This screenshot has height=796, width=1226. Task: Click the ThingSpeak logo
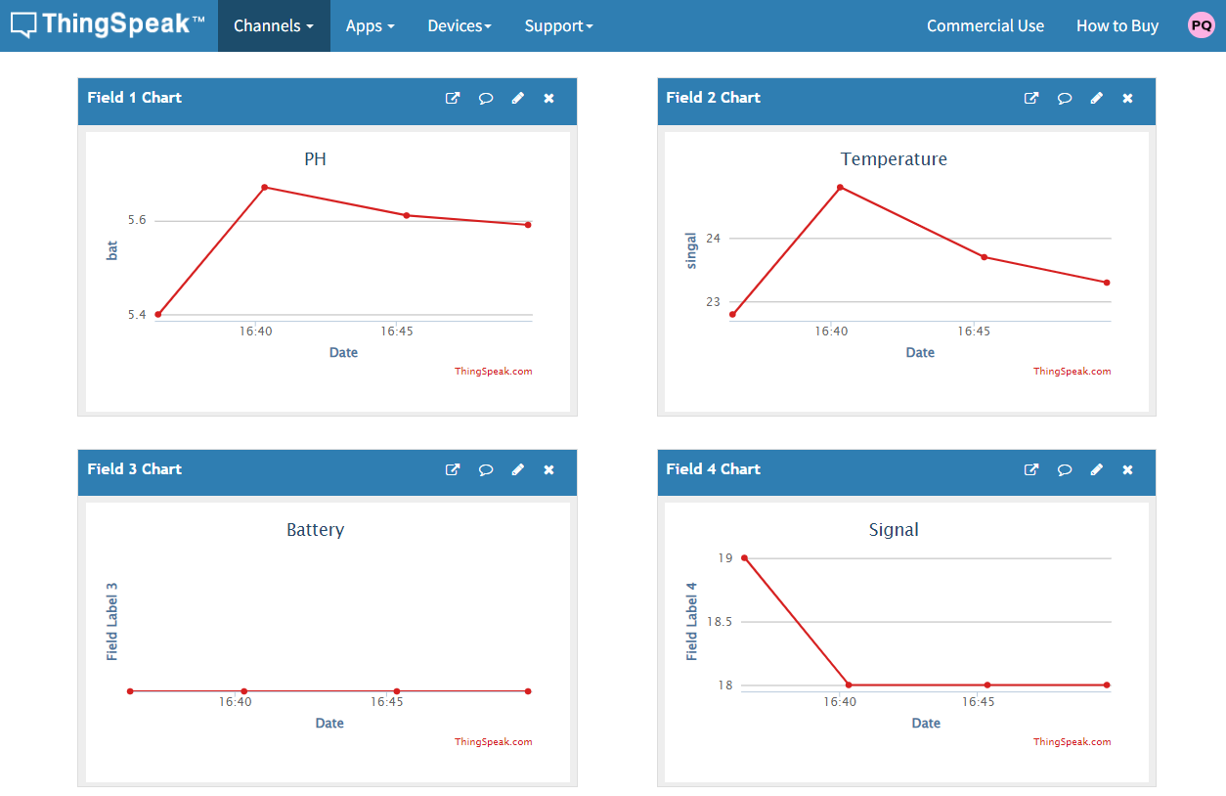click(109, 25)
